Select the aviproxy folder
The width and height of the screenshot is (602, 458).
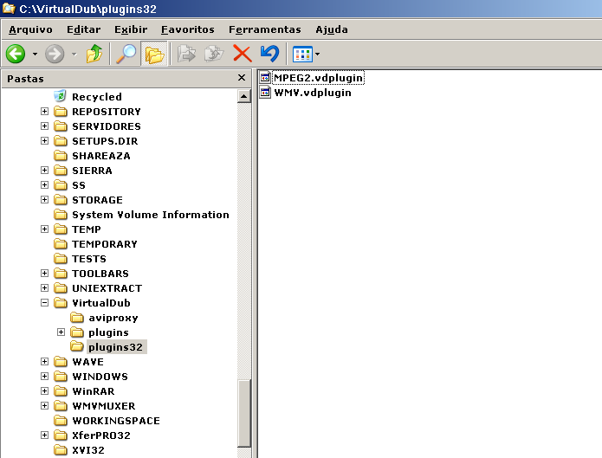point(113,318)
